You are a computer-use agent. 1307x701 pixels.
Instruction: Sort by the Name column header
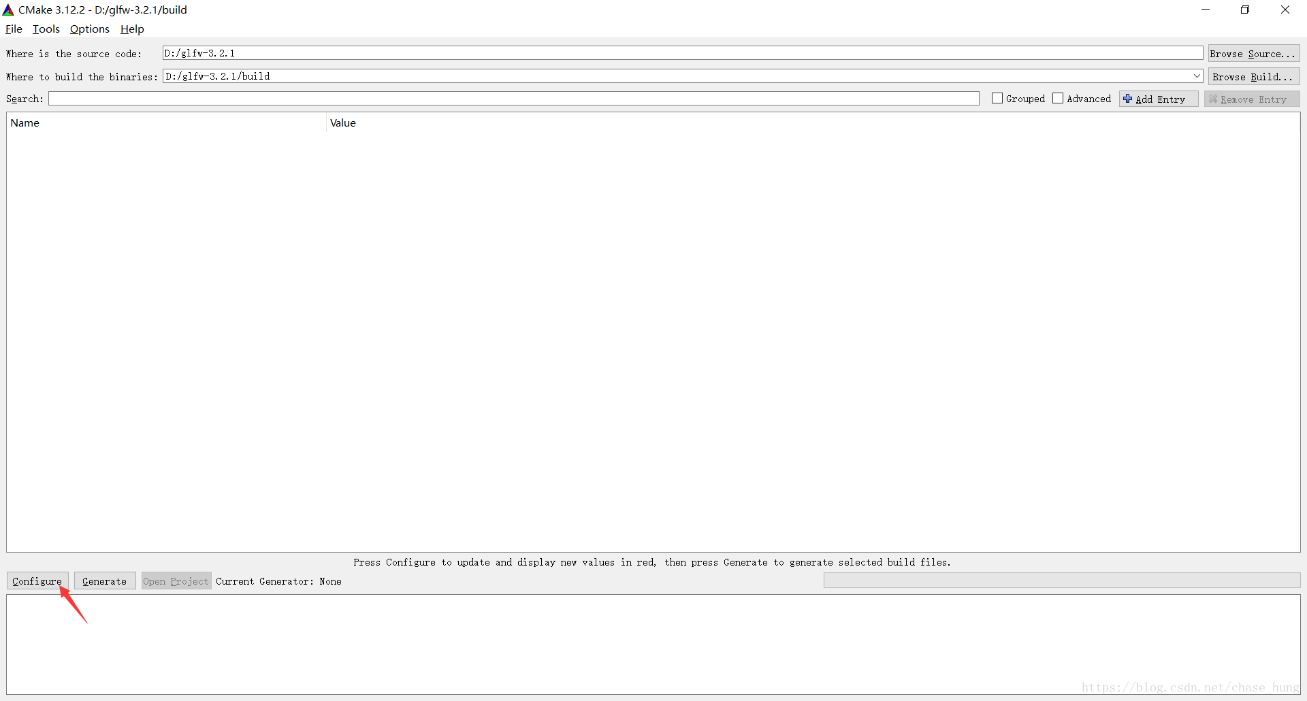point(166,123)
